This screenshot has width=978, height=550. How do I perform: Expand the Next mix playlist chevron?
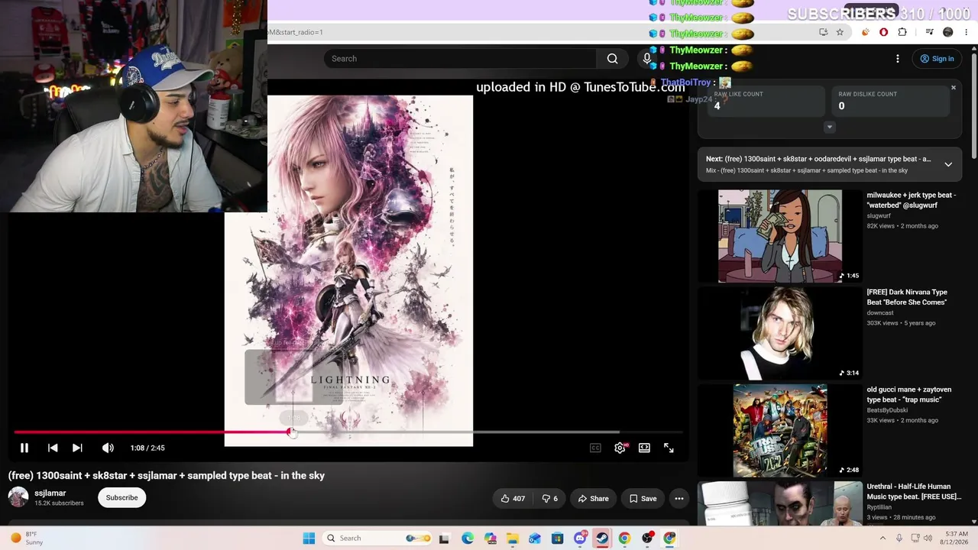[x=948, y=164]
